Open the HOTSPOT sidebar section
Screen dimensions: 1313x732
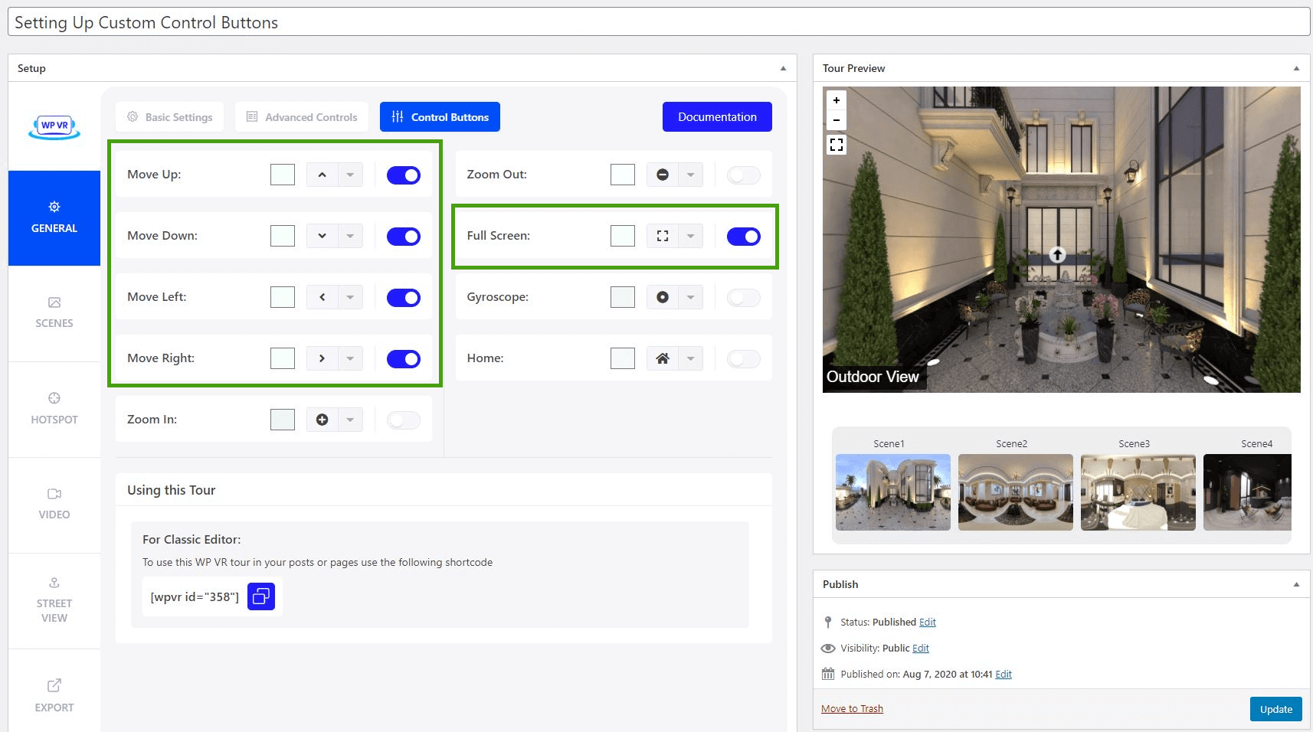click(54, 410)
